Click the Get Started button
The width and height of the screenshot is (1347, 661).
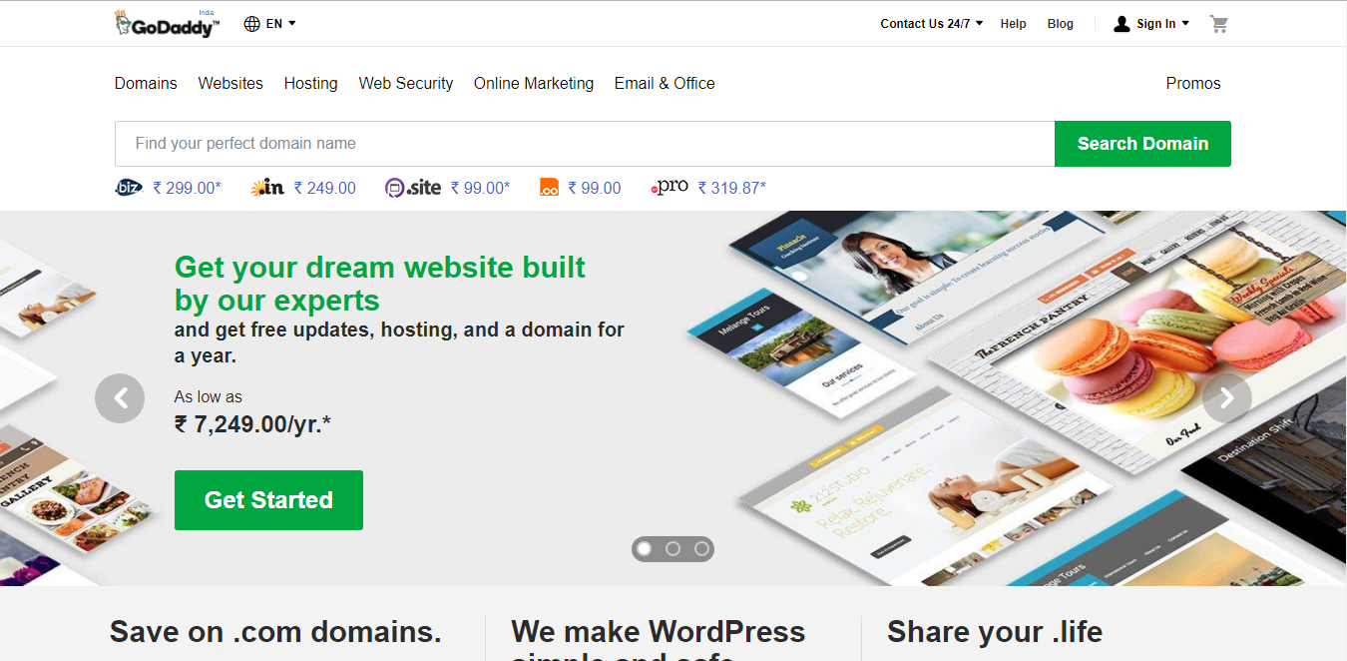(268, 500)
